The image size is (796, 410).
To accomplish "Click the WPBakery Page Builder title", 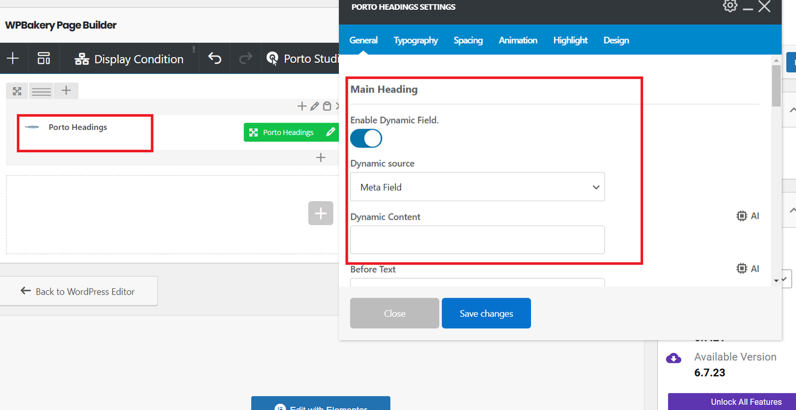I will point(61,25).
